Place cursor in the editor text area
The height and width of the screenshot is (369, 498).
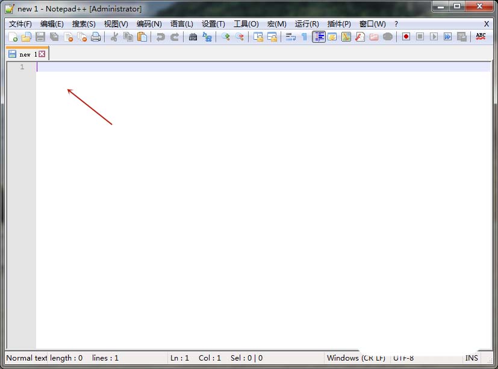tap(264, 206)
